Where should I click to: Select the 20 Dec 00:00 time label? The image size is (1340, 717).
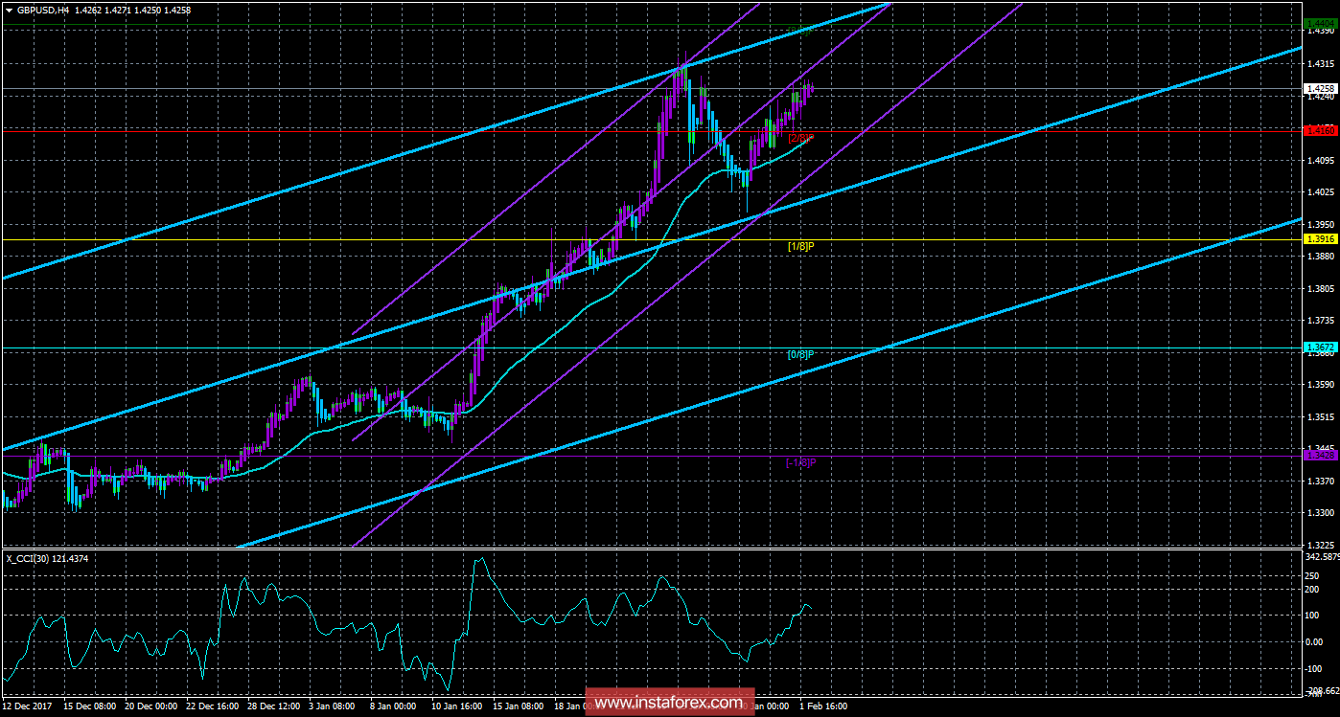tap(152, 706)
